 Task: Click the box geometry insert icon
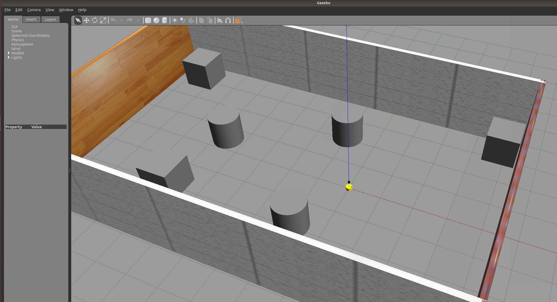click(148, 20)
